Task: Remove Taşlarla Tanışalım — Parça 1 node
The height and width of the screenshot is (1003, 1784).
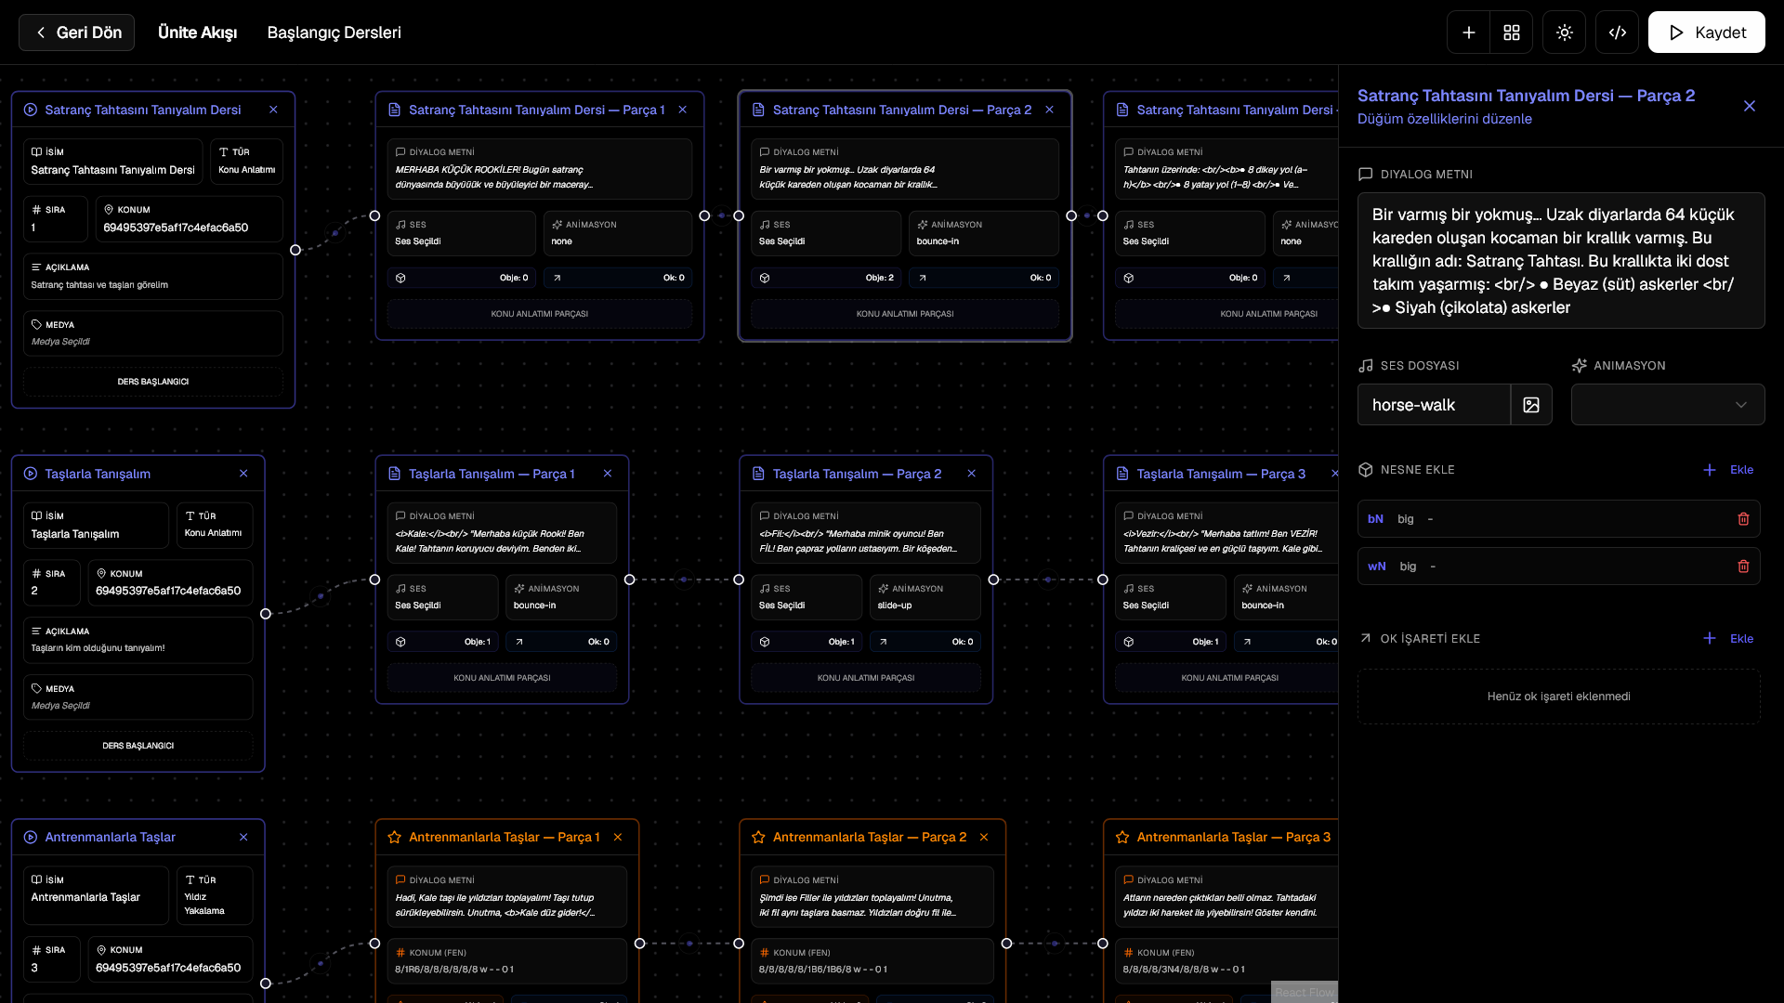Action: coord(608,474)
